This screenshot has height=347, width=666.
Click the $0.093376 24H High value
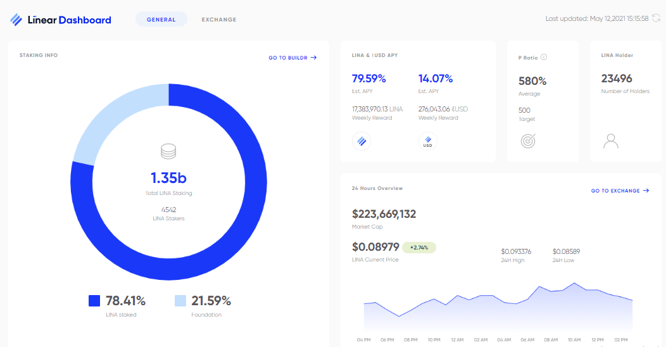coord(516,251)
